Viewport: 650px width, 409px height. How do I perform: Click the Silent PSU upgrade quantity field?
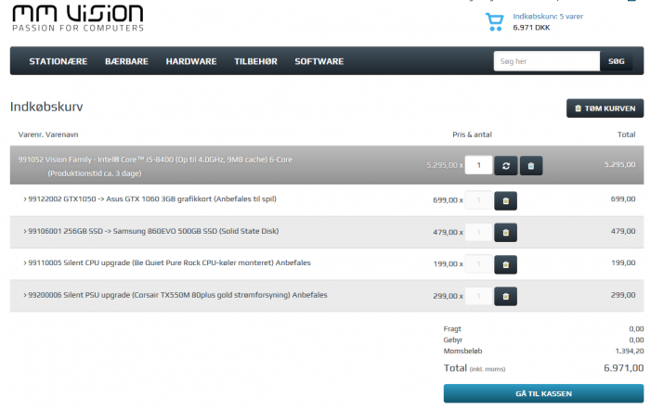(x=479, y=296)
